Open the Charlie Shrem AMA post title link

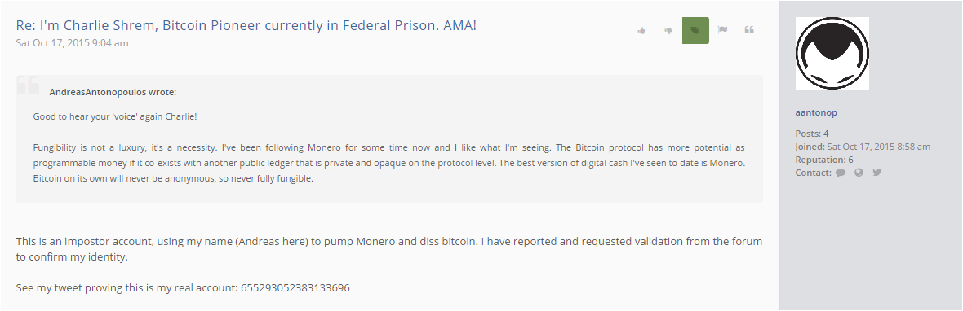246,26
